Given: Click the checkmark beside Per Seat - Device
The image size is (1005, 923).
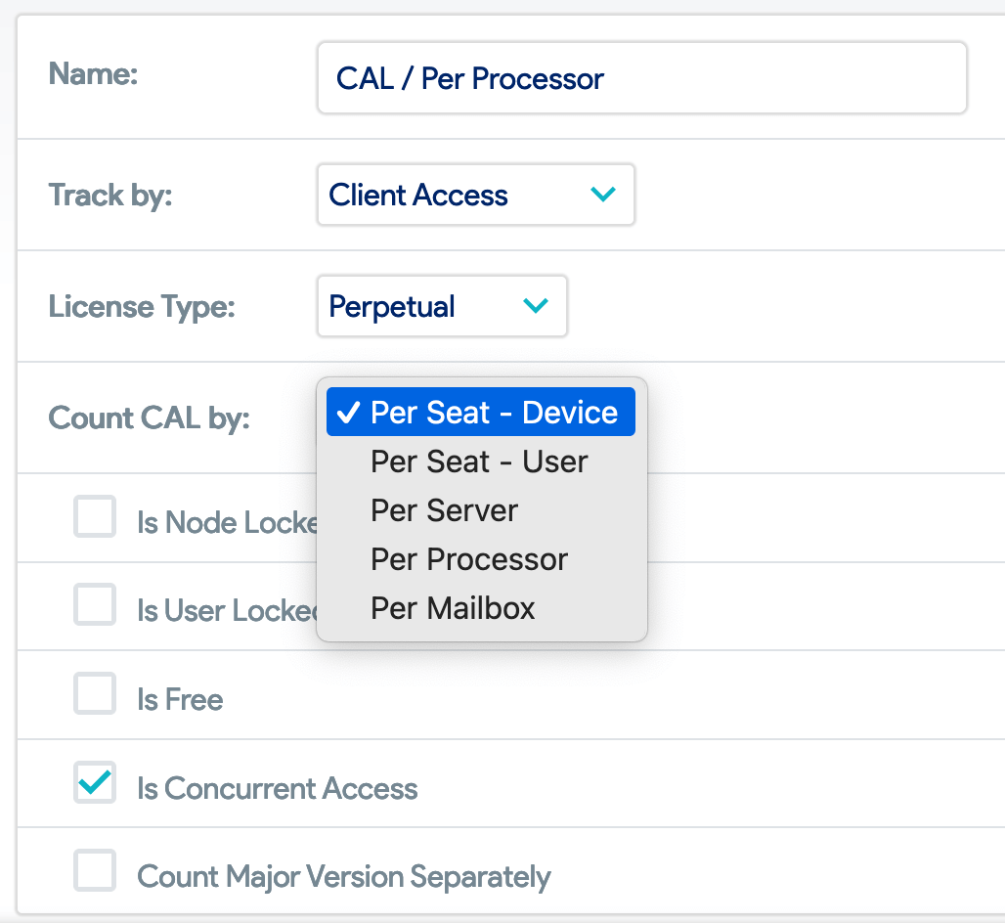Looking at the screenshot, I should [348, 413].
